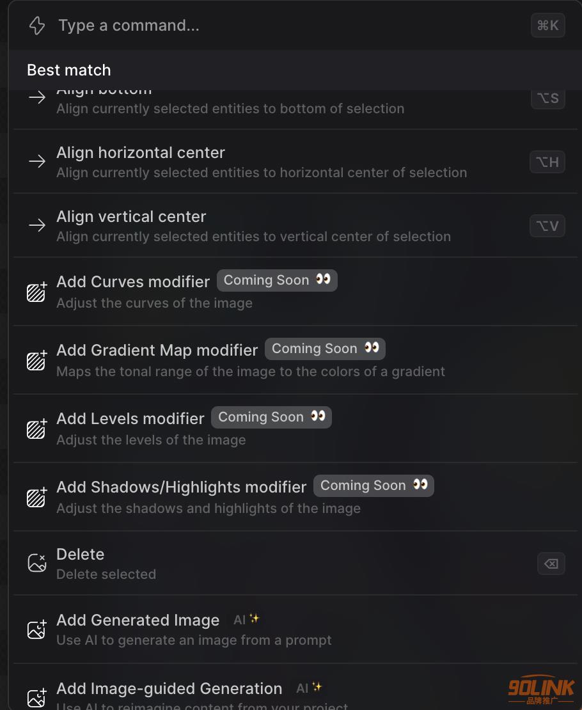This screenshot has height=710, width=582.
Task: Select the Add Image-guided Generation command
Action: click(295, 687)
